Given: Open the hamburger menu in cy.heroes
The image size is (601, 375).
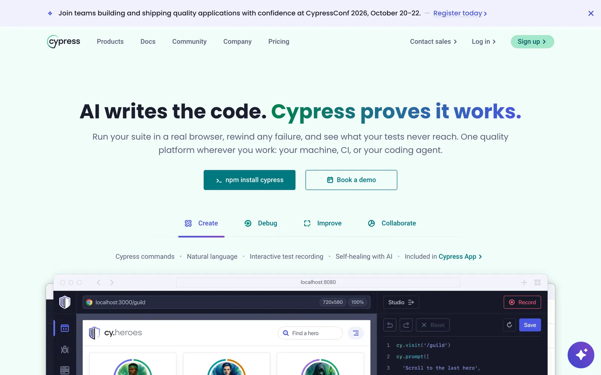Looking at the screenshot, I should pyautogui.click(x=356, y=333).
